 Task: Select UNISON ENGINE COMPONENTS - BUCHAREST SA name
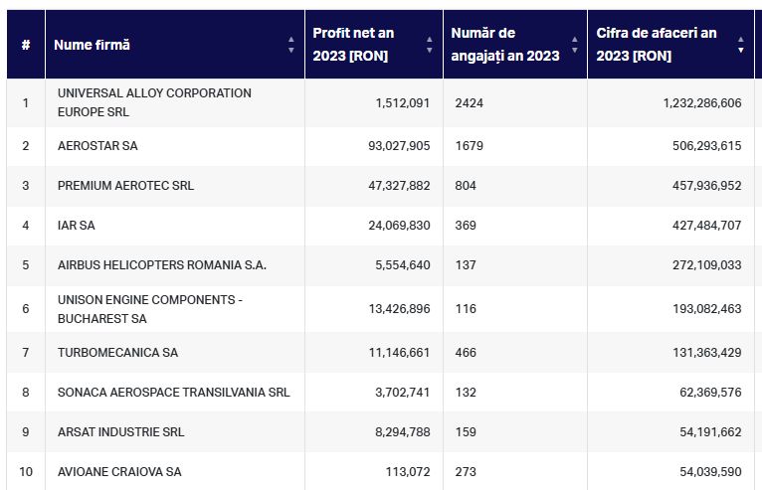click(x=149, y=309)
